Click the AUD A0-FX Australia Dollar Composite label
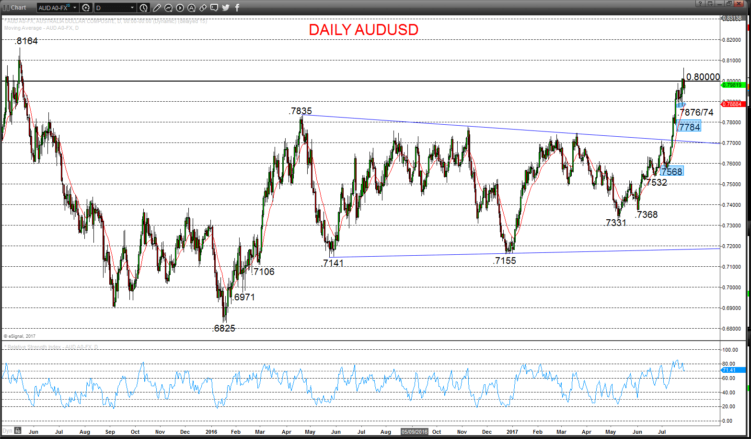The height and width of the screenshot is (439, 751). point(105,22)
